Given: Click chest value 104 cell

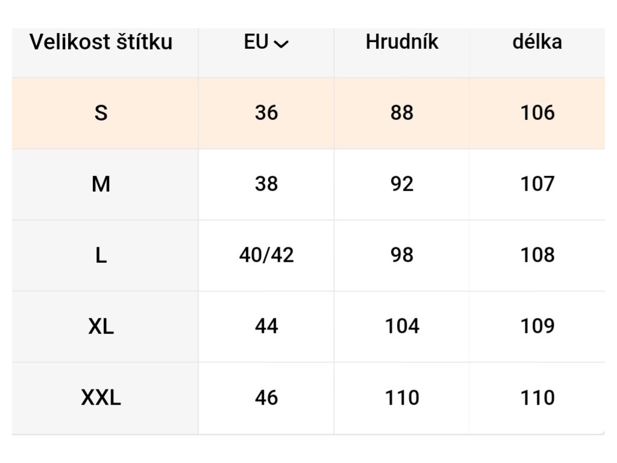Looking at the screenshot, I should (x=402, y=326).
